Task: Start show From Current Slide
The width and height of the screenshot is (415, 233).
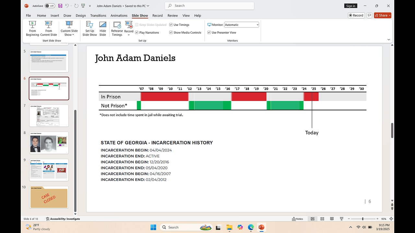Action: 49,28
